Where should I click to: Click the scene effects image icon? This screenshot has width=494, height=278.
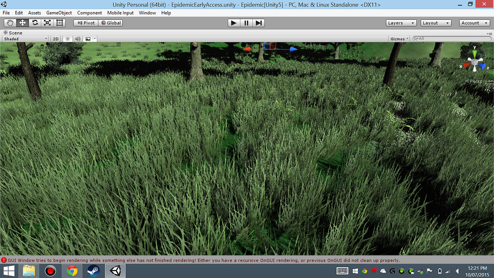click(87, 39)
